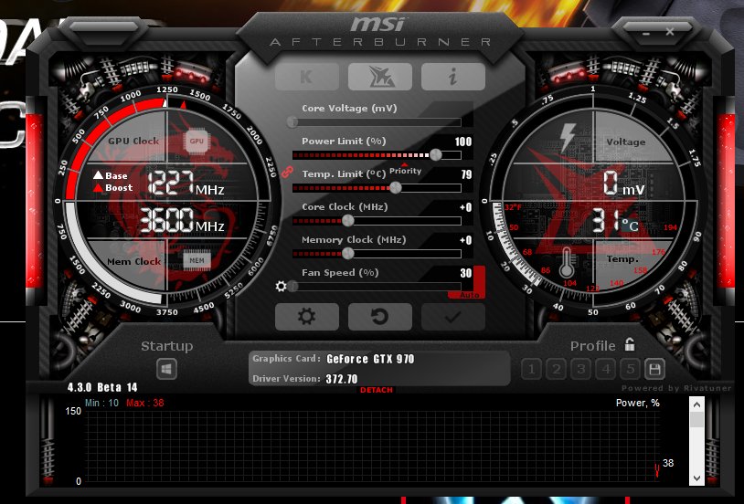The width and height of the screenshot is (744, 504).
Task: Click the Priority marker under Power Limit
Action: tap(405, 170)
